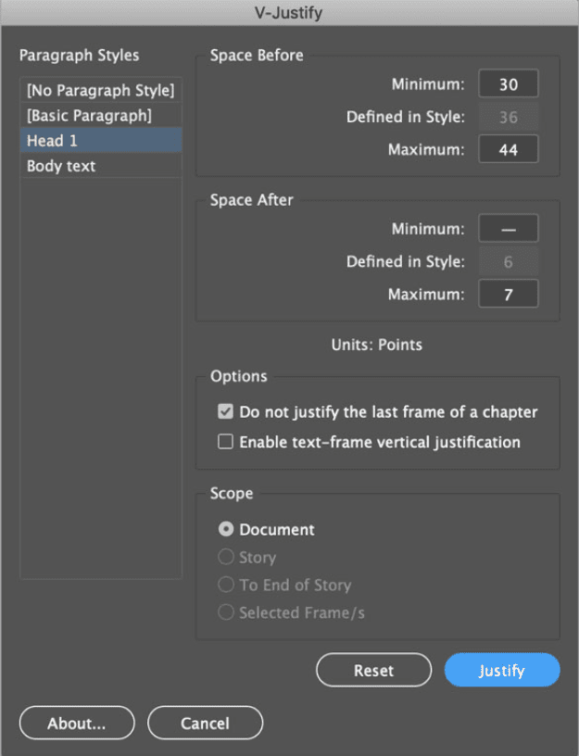Click Space After Defined in Style field

point(509,261)
